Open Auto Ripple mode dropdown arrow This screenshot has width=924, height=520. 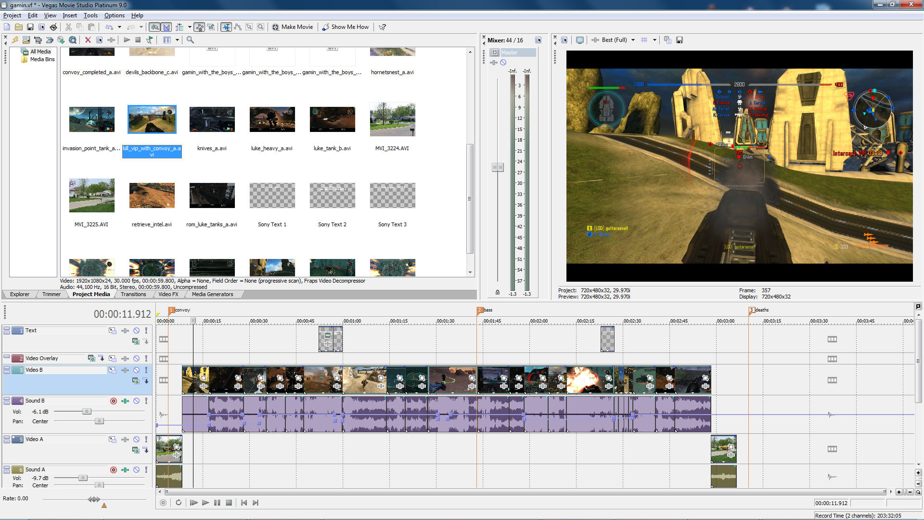point(190,27)
